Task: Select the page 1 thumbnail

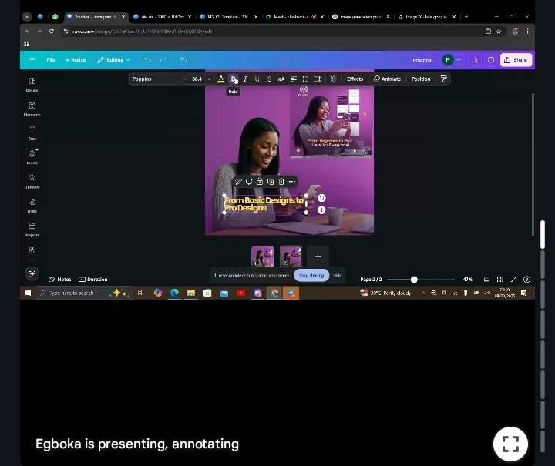Action: [x=262, y=256]
